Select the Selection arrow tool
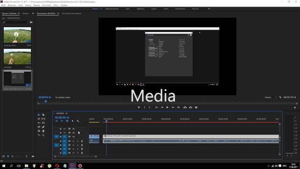Screen dimensions: 300x169 [39, 115]
